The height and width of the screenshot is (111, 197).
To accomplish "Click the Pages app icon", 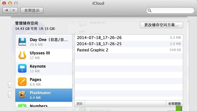I will (22, 82).
